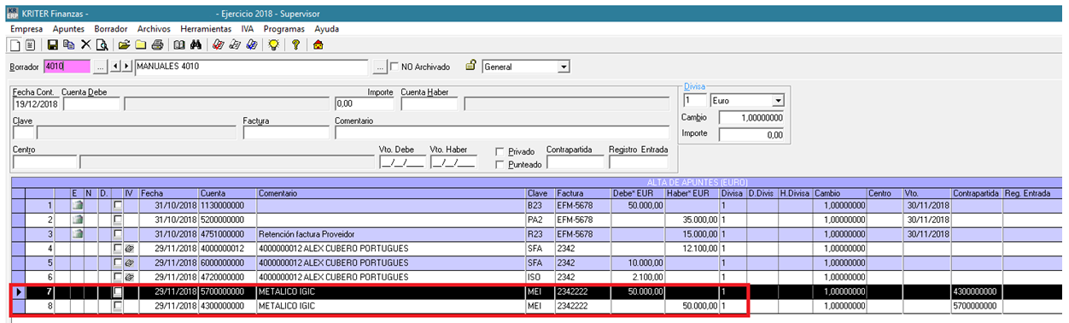Enable the Punteado checkbox
The width and height of the screenshot is (1069, 323).
tap(499, 165)
